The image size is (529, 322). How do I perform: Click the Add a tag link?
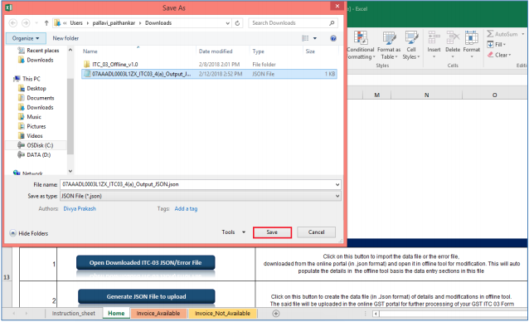[186, 208]
